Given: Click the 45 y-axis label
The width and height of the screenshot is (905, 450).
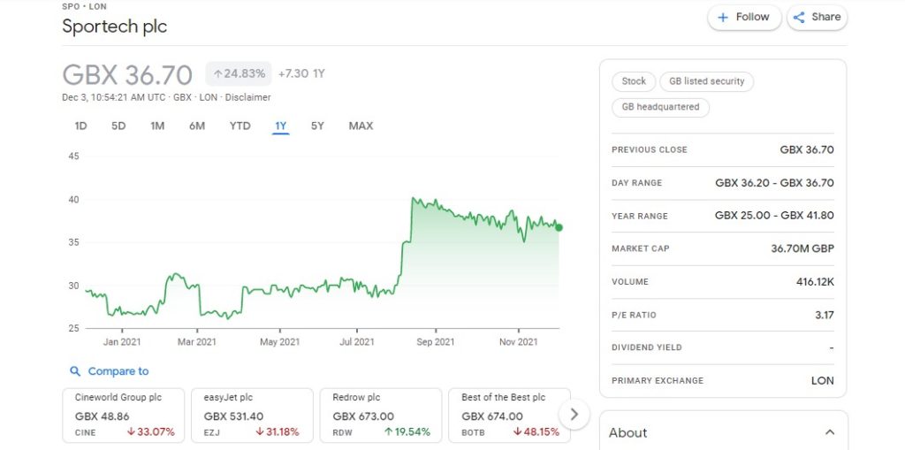Looking at the screenshot, I should tap(73, 156).
